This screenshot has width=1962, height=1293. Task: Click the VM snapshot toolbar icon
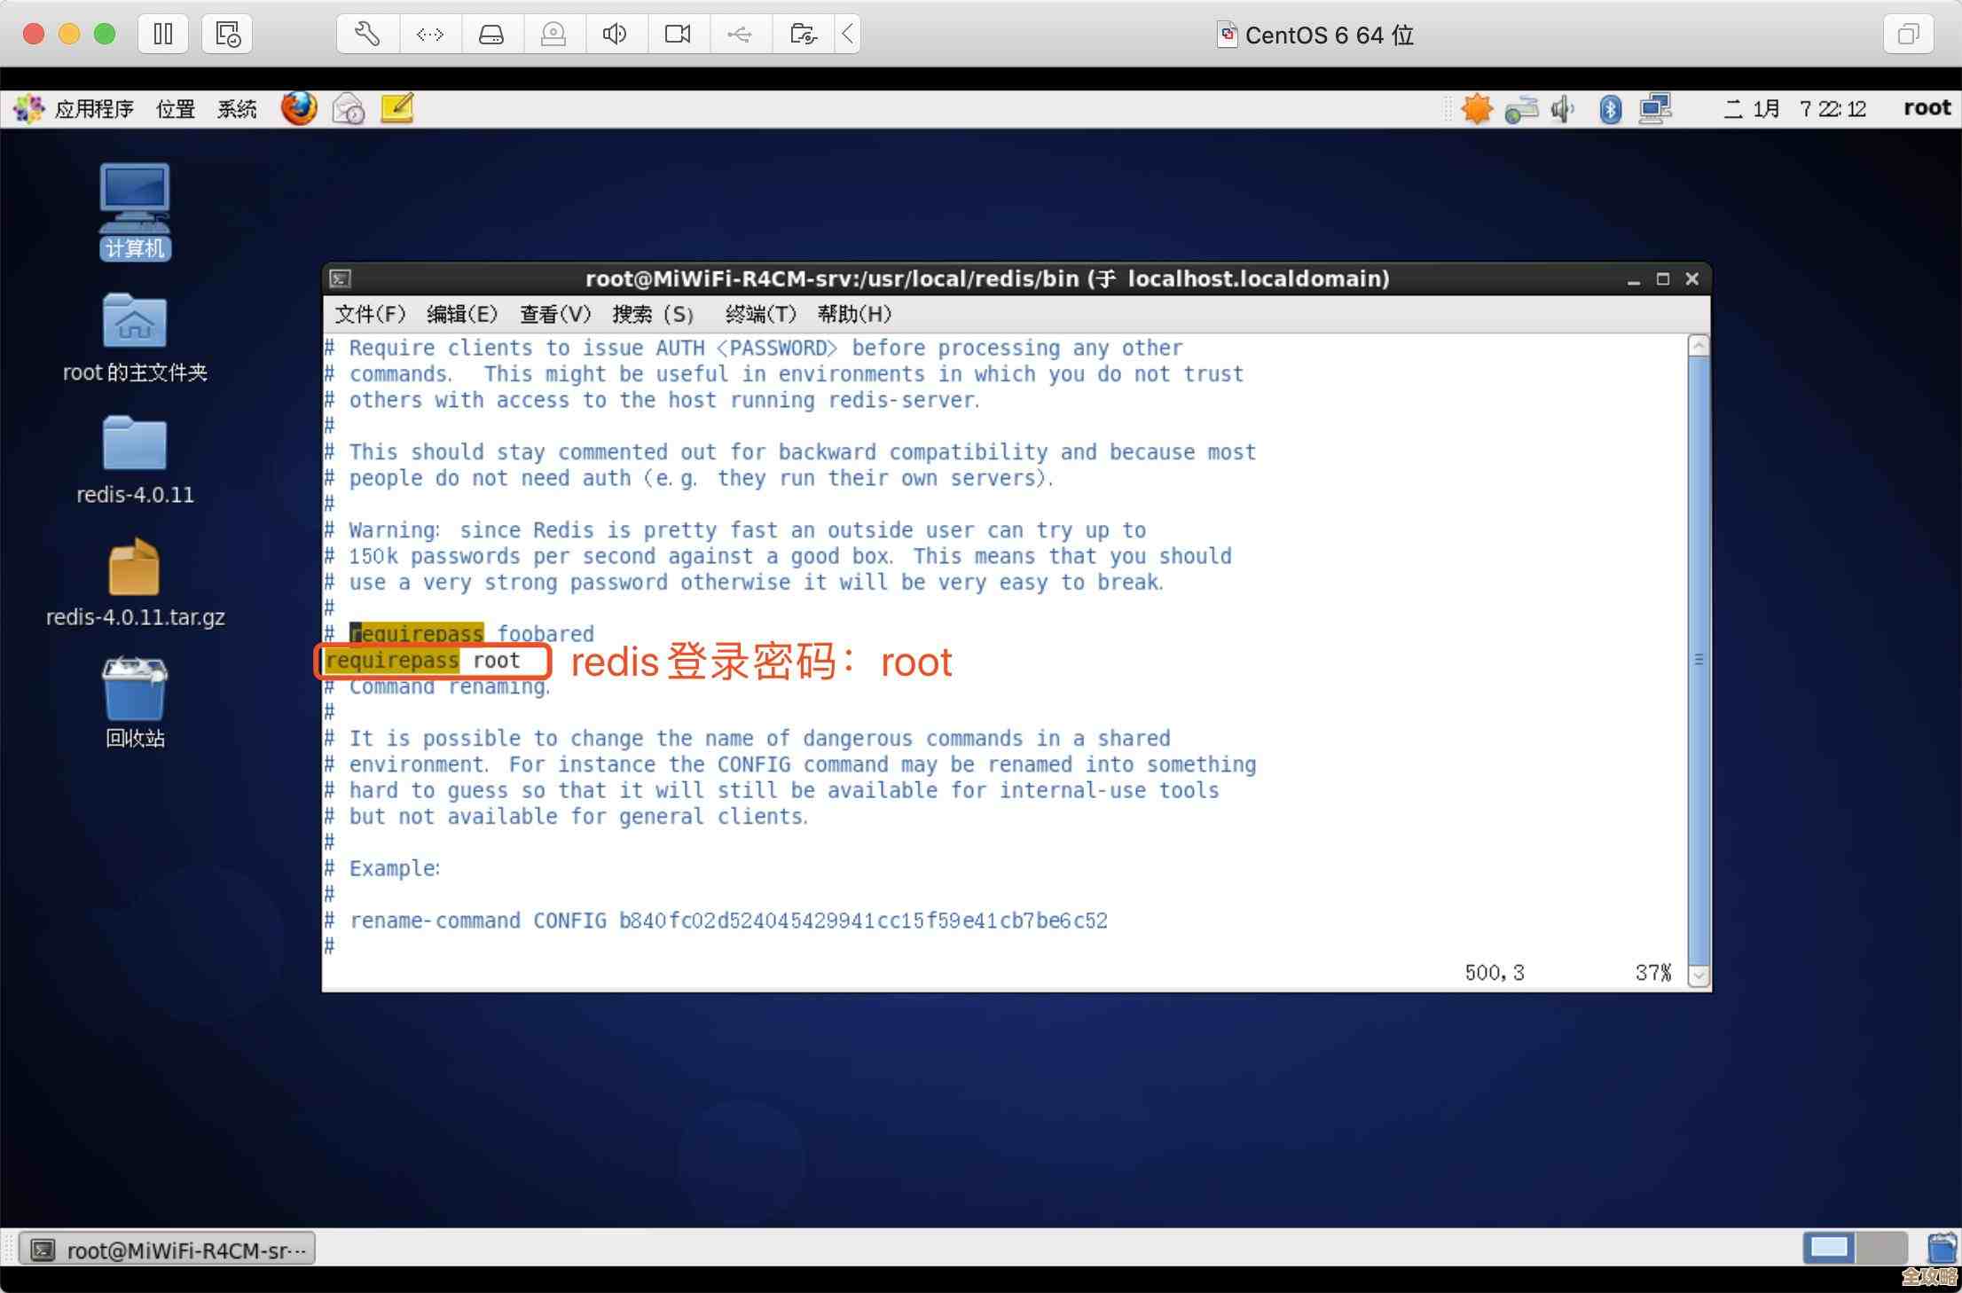(227, 35)
